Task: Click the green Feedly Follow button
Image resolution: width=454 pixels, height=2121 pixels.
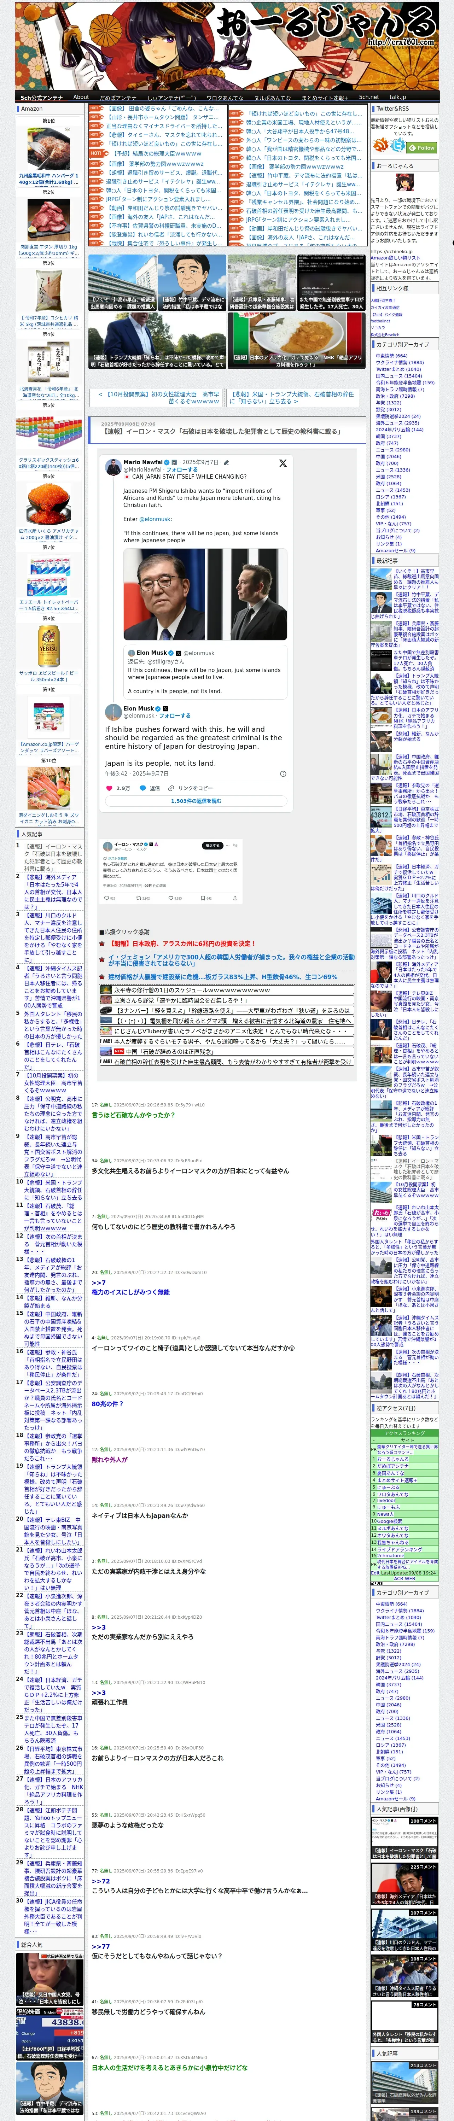Action: [x=422, y=148]
